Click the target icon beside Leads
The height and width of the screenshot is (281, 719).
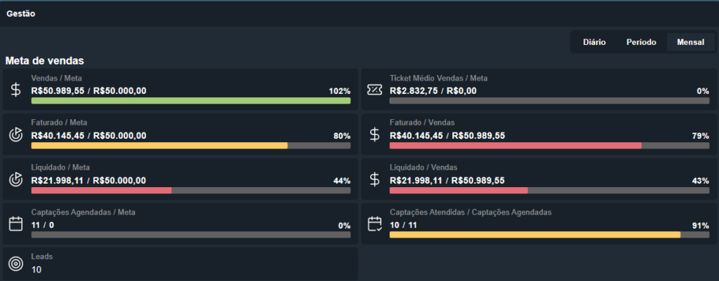click(x=16, y=263)
